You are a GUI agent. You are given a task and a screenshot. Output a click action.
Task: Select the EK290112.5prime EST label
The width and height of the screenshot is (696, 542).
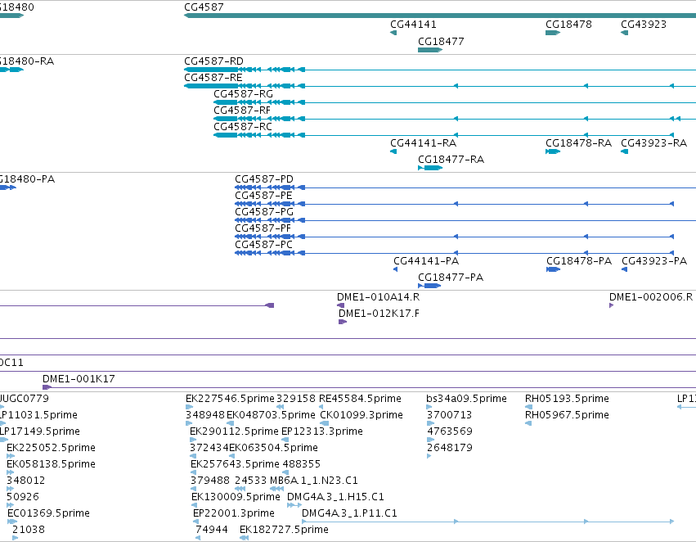click(234, 431)
